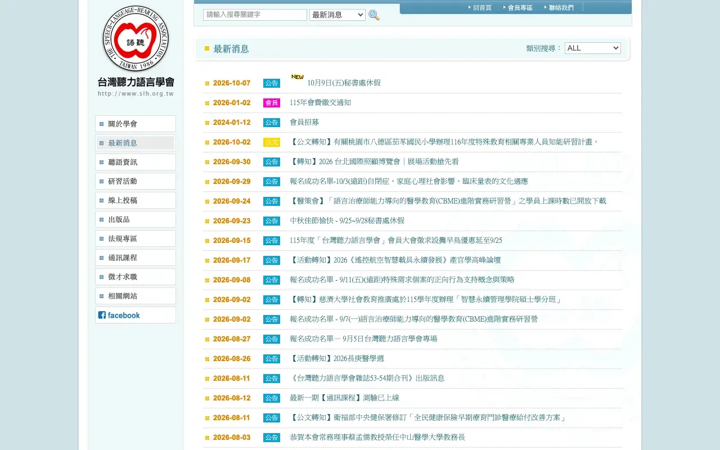This screenshot has height=450, width=720.
Task: Go to 回首頁 in top navigation
Action: pos(482,7)
